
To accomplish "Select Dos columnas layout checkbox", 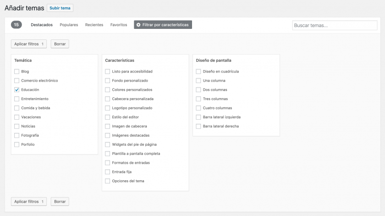I will tap(198, 90).
